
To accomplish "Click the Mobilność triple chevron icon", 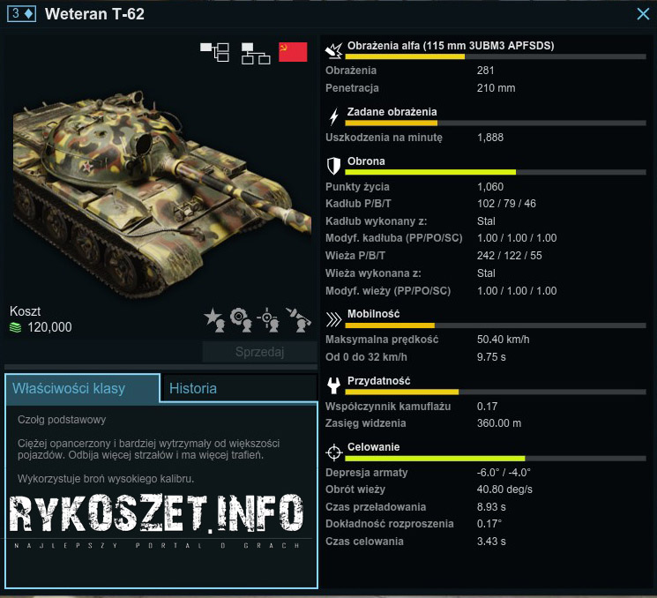I will click(x=333, y=318).
